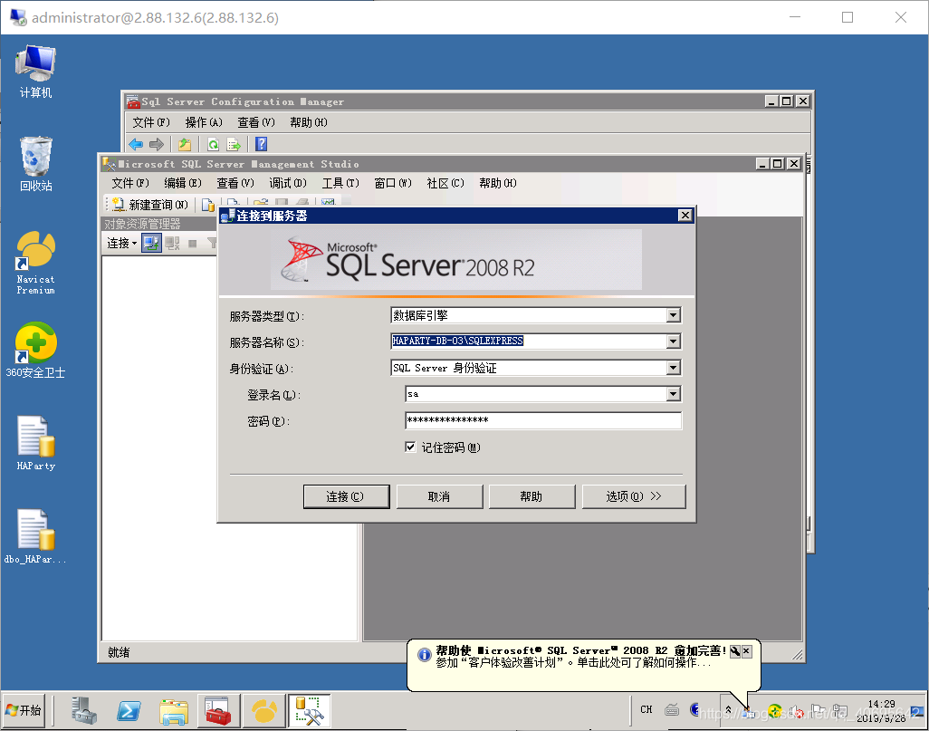Click the export list icon in Configuration Manager

pos(235,143)
